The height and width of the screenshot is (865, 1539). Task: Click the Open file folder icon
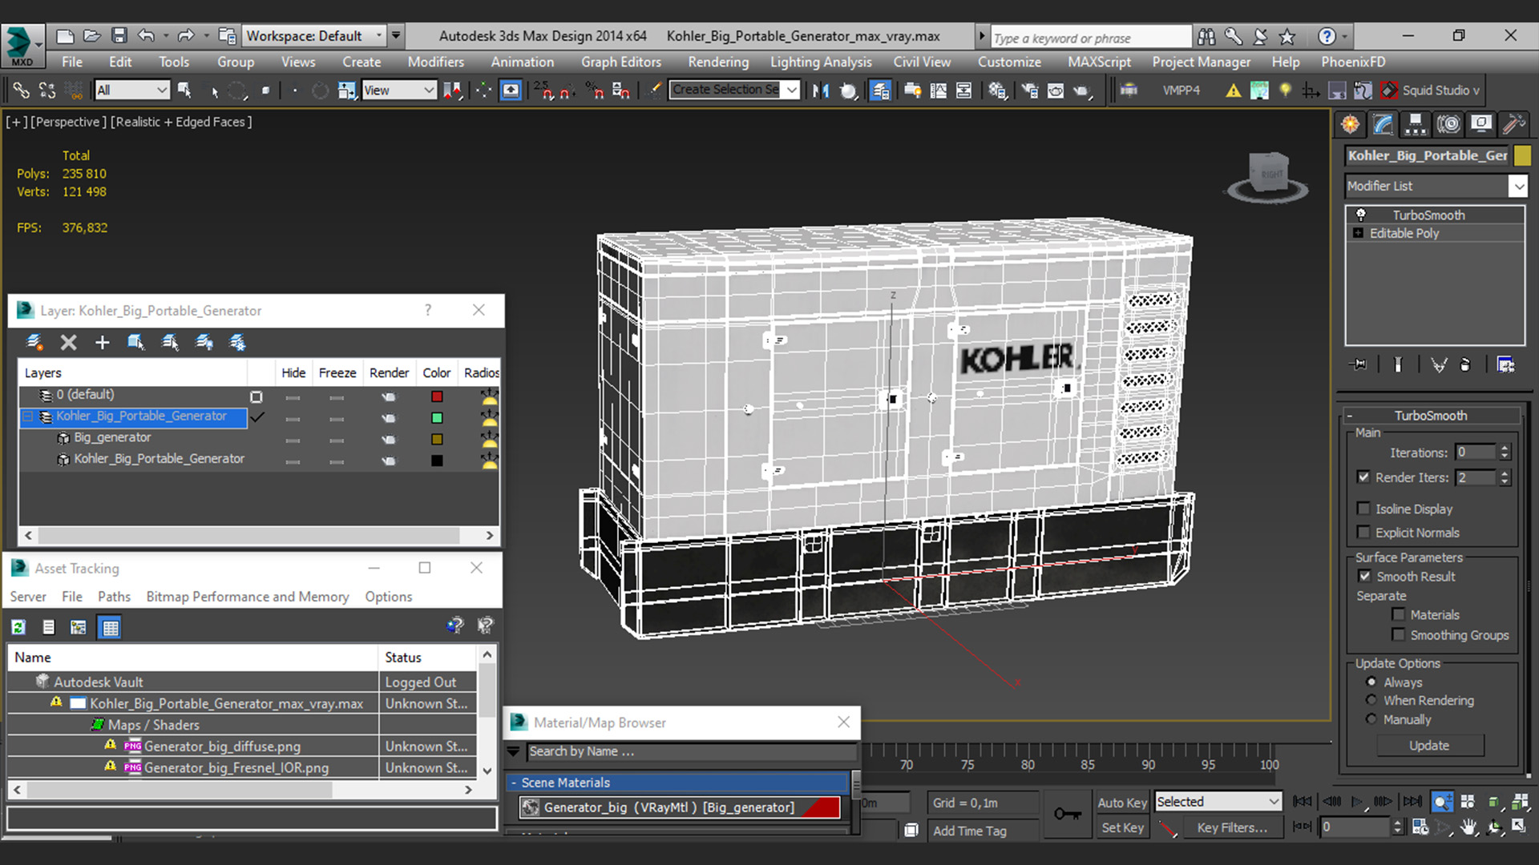point(91,36)
